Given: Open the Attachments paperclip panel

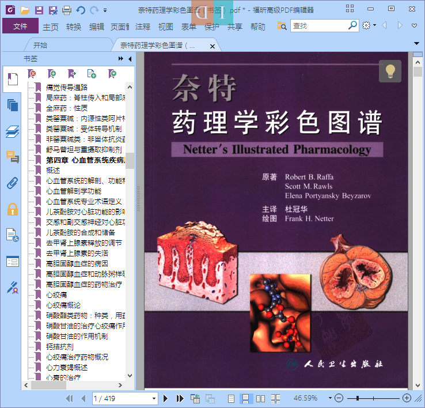Looking at the screenshot, I should [x=13, y=183].
